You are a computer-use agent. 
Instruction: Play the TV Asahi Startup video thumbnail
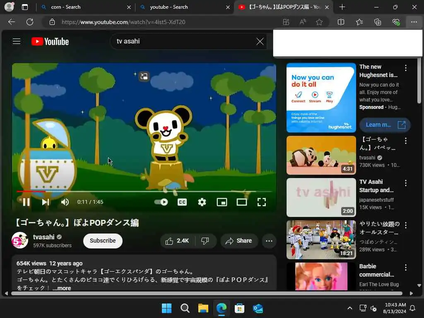pyautogui.click(x=321, y=198)
